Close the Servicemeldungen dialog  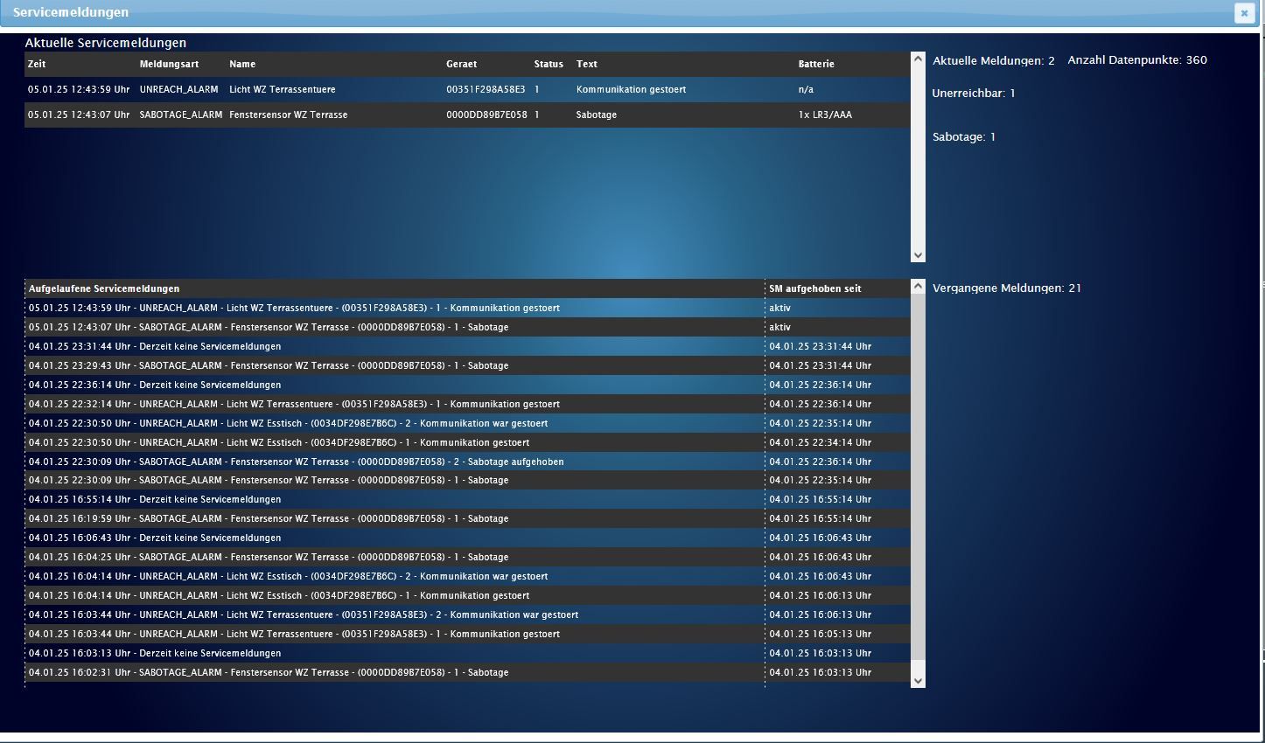pyautogui.click(x=1244, y=13)
